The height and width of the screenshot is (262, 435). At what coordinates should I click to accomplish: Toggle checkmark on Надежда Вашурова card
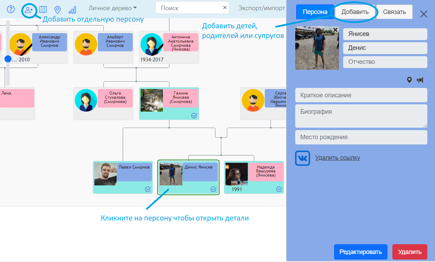coord(279,189)
